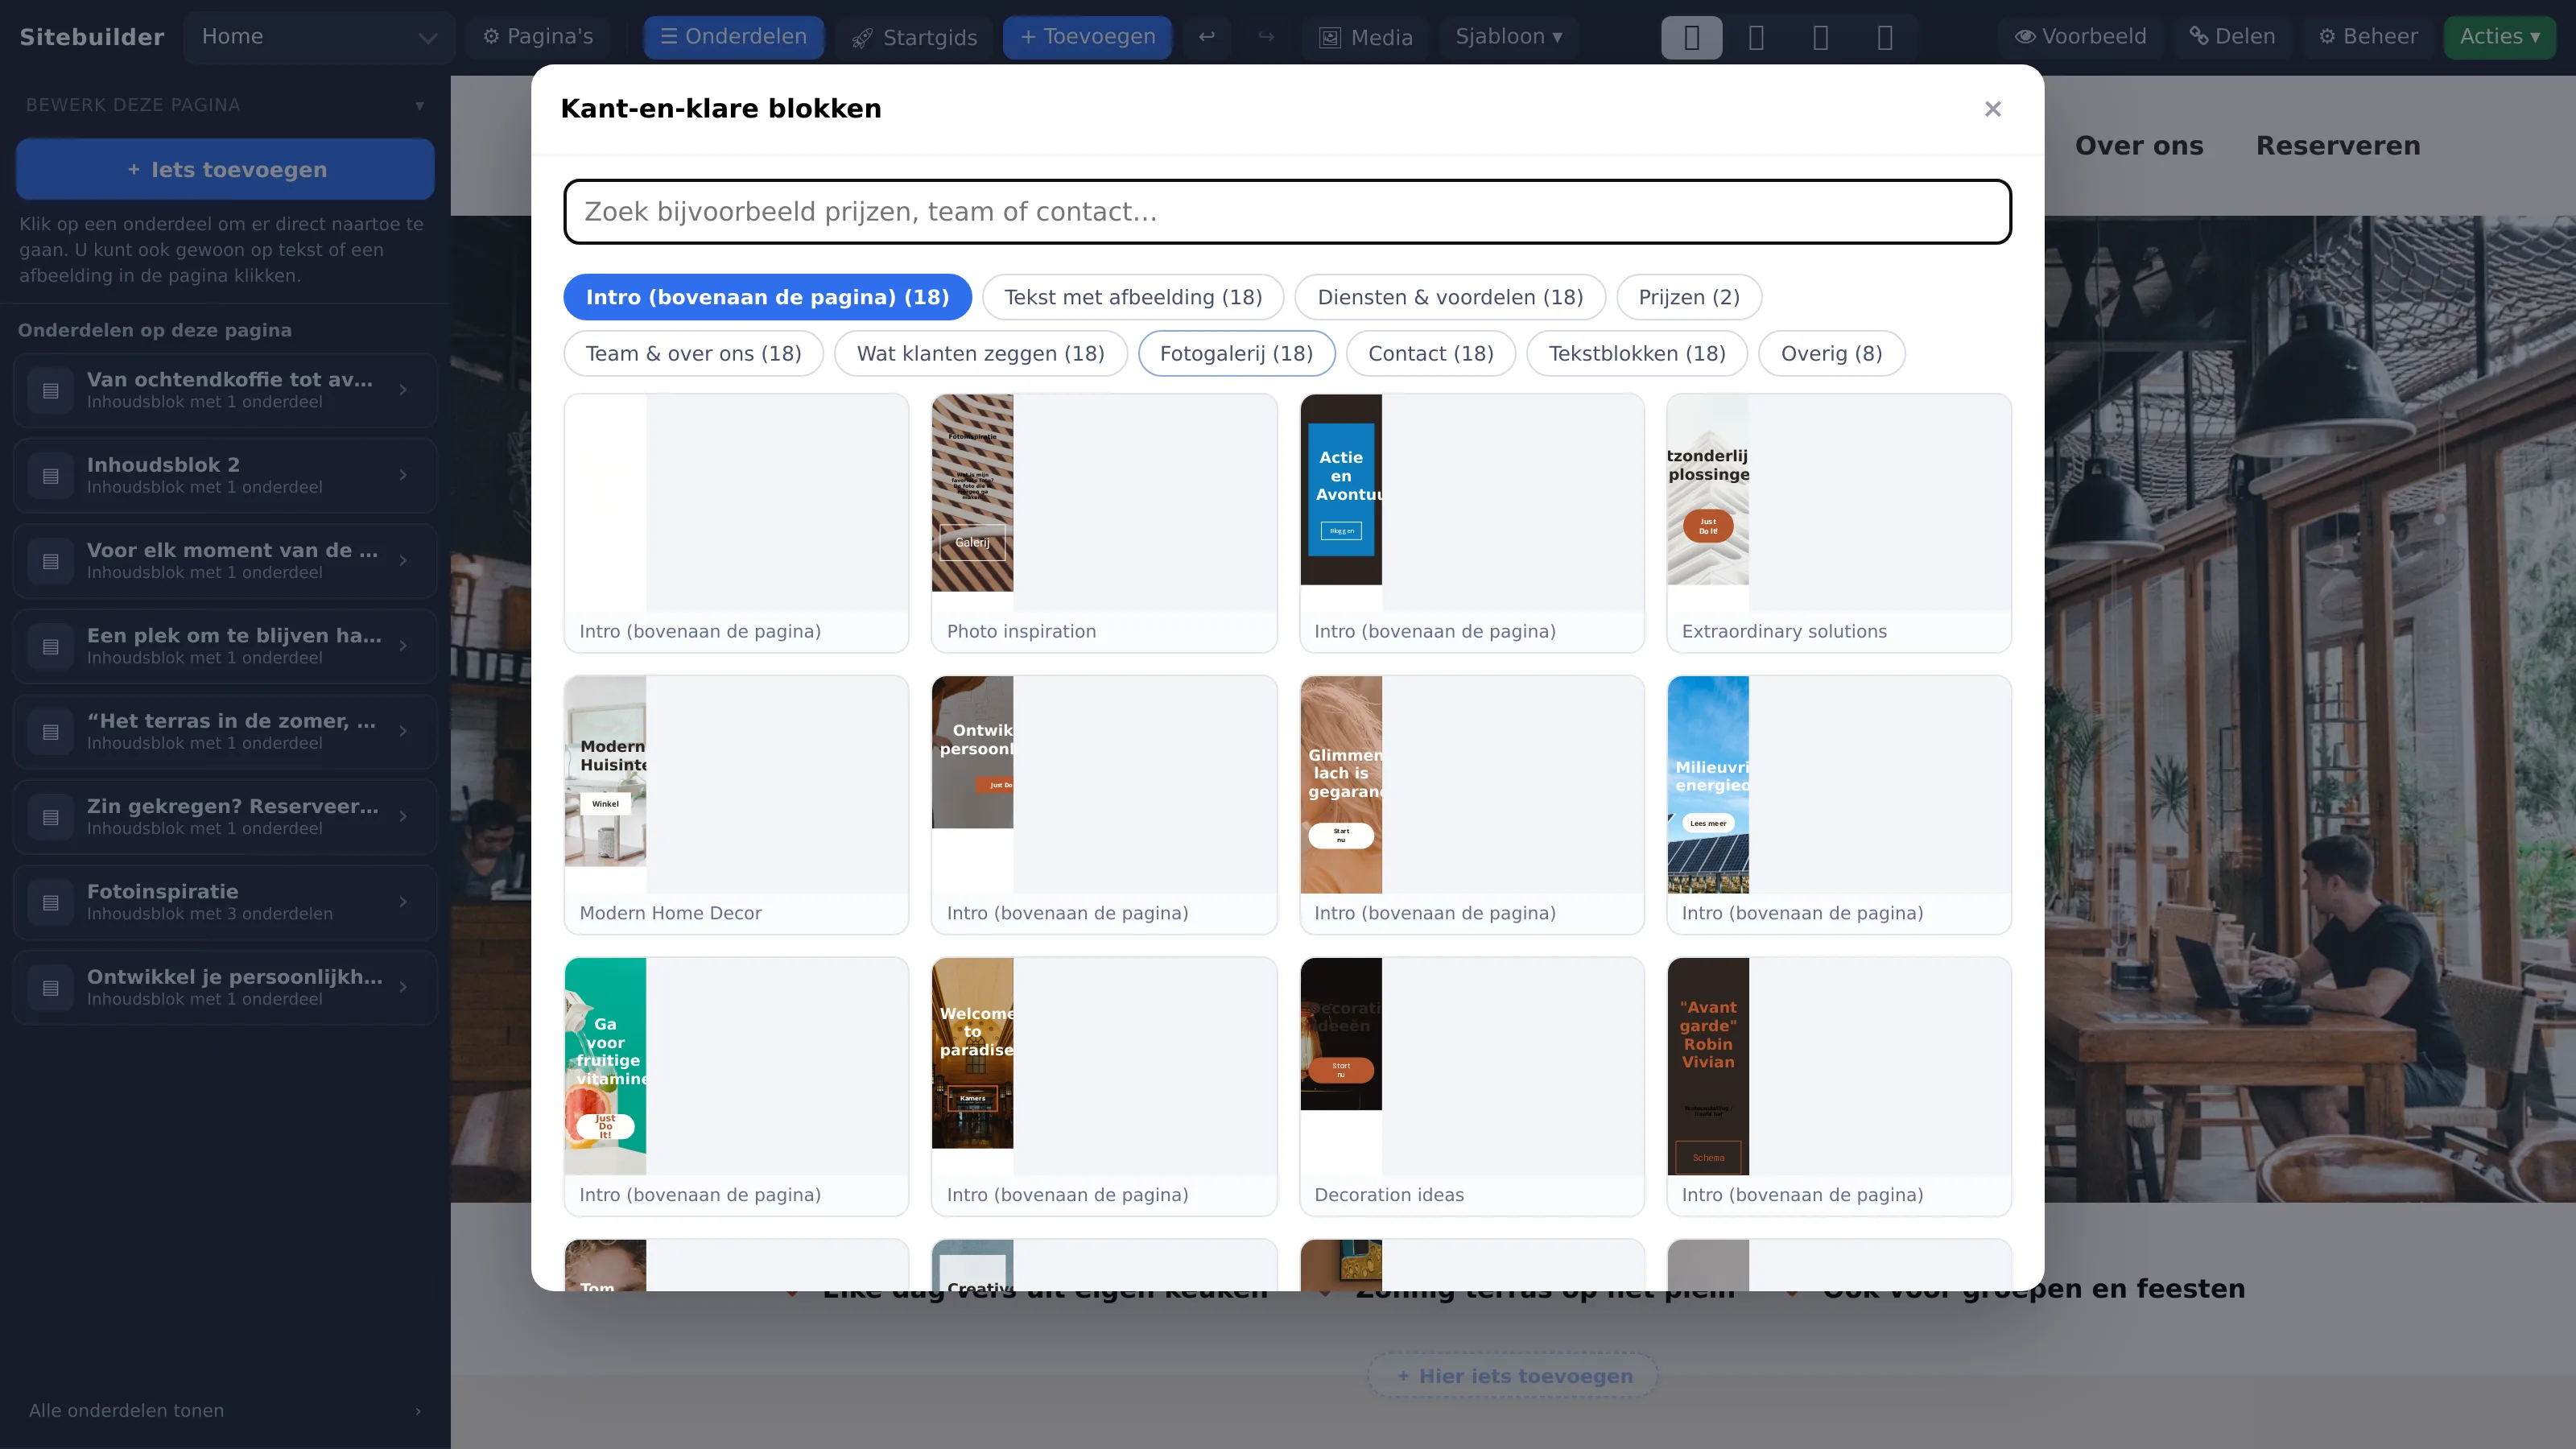Open the Media library
Image resolution: width=2576 pixels, height=1449 pixels.
coord(1366,37)
